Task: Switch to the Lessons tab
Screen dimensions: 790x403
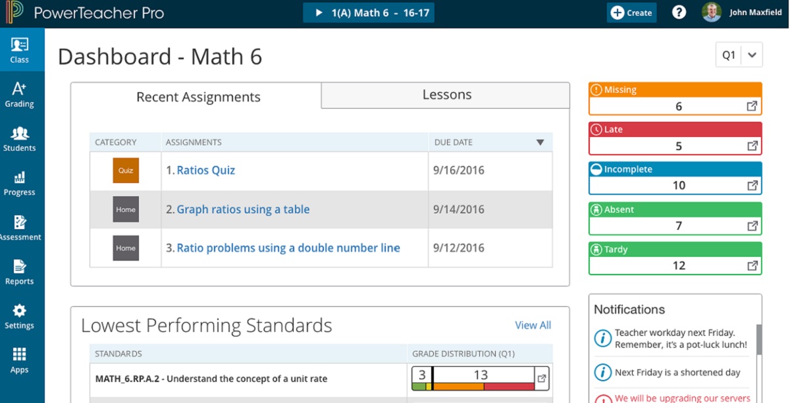Action: [x=446, y=95]
